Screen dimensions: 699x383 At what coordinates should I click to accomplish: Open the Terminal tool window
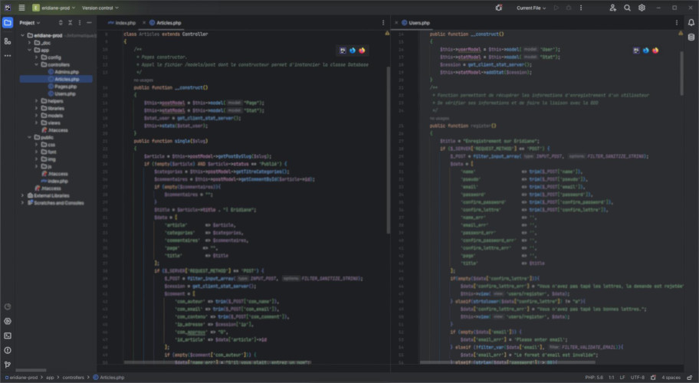[x=8, y=336]
